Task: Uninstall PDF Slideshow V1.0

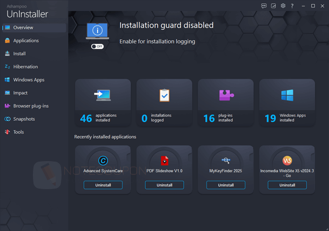Action: tap(164, 185)
